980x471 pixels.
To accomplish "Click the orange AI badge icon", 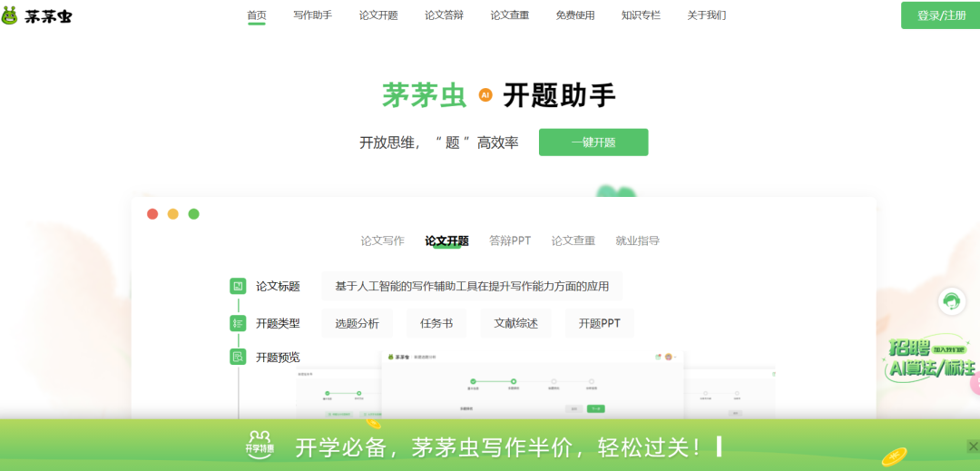I will [485, 95].
